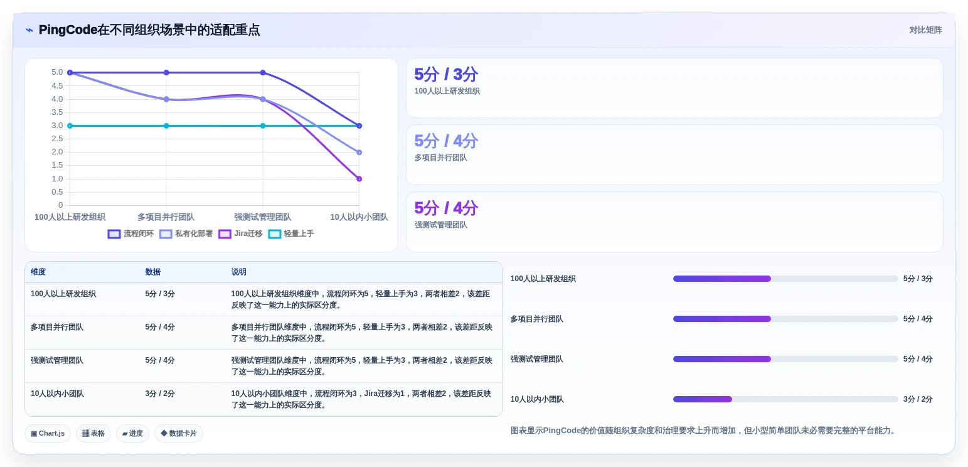Select the 进度 tag chip

click(132, 433)
